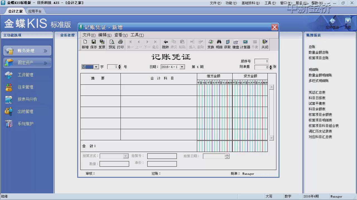
Task: Open 往来管理 in the sidebar
Action: (25, 87)
